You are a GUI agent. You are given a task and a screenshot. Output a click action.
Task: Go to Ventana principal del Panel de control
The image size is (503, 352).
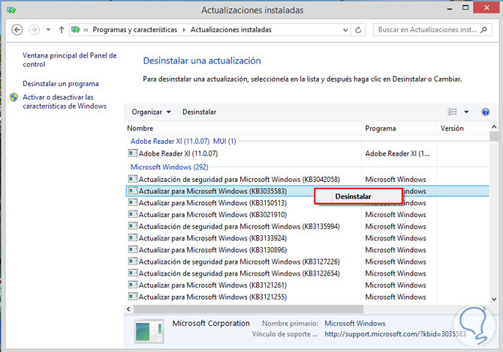(65, 60)
